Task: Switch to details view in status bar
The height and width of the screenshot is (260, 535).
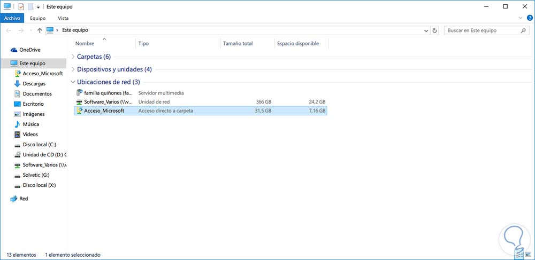Action: 519,255
